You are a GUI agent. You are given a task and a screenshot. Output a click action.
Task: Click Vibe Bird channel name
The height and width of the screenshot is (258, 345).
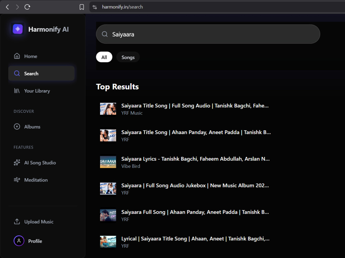click(x=131, y=166)
